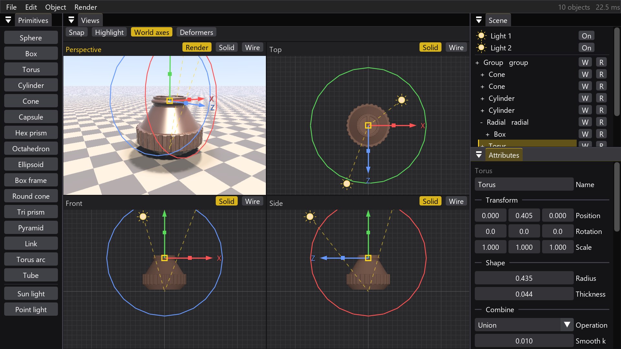The width and height of the screenshot is (621, 349).
Task: Adjust the Radius value slider
Action: tap(524, 278)
